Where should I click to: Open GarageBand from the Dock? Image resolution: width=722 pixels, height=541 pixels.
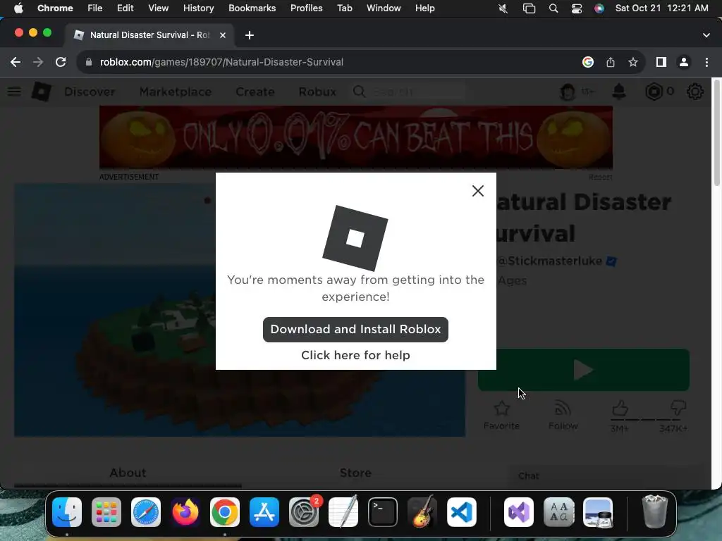point(422,512)
